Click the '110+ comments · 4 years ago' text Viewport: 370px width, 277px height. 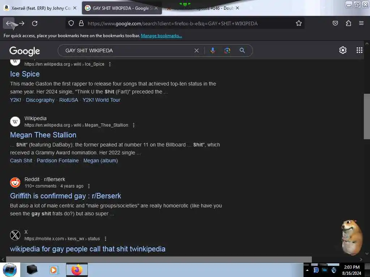coord(54,186)
